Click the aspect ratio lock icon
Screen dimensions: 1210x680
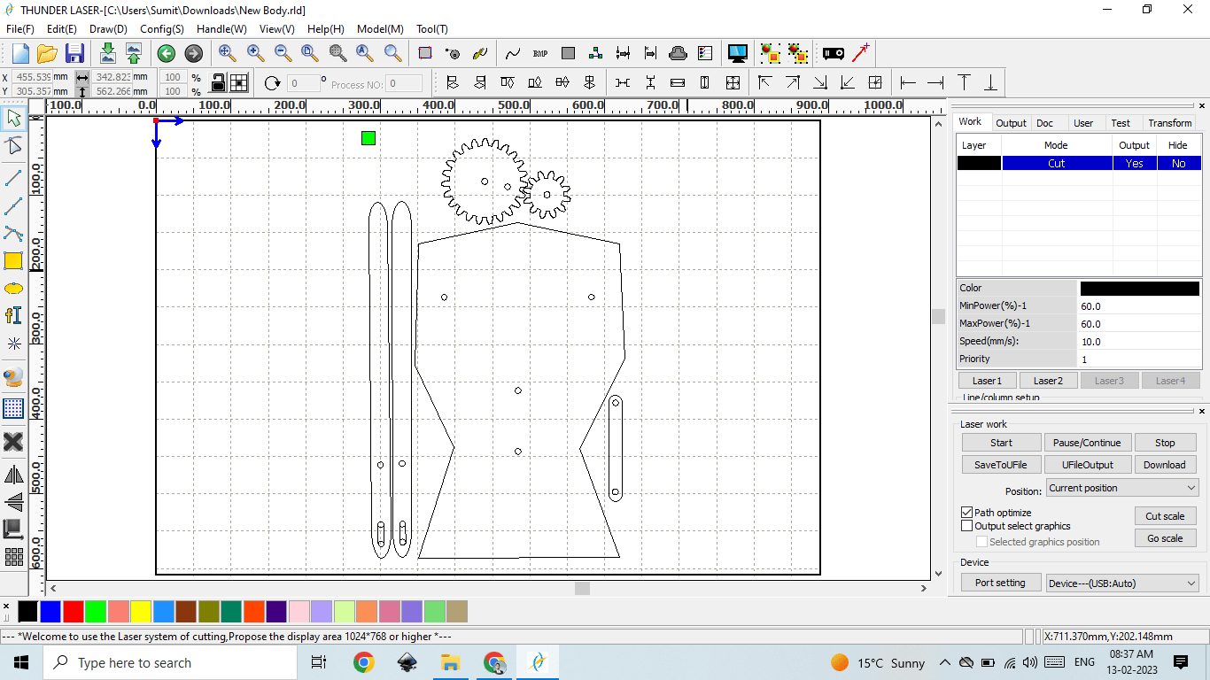218,83
